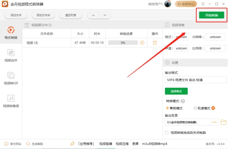Click the 视频源文件(1) panel header
Screen dimensions: 228x149
coord(42,25)
